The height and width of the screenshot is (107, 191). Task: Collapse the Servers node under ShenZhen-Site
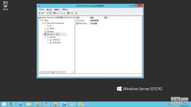tap(46, 37)
